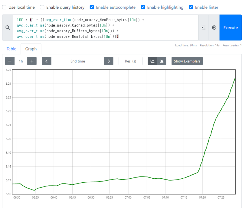
Task: Check Enable query history option
Action: coord(42,7)
